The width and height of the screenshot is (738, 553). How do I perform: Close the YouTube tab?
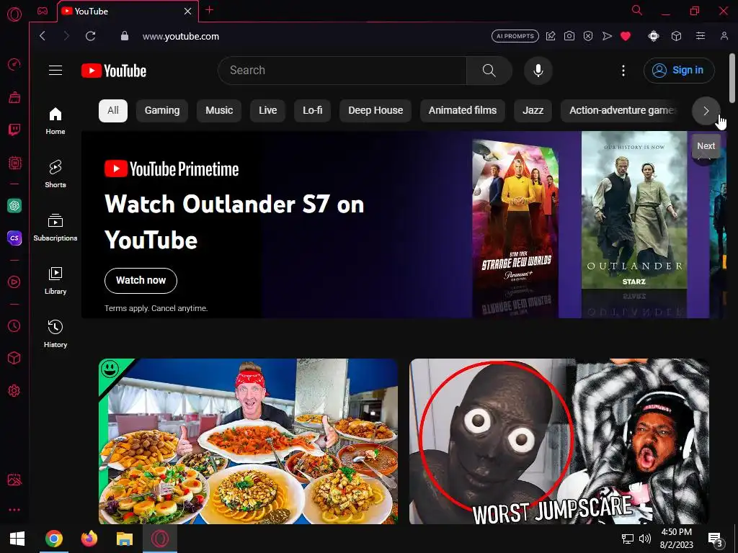click(x=187, y=12)
